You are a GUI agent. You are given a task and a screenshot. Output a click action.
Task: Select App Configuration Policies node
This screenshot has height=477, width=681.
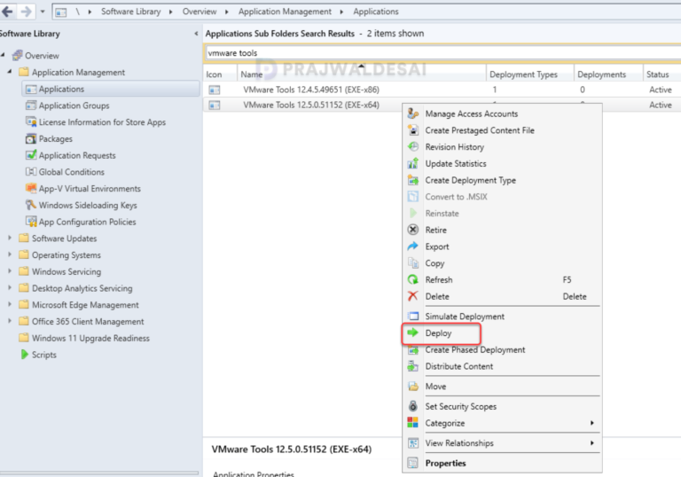(x=87, y=222)
